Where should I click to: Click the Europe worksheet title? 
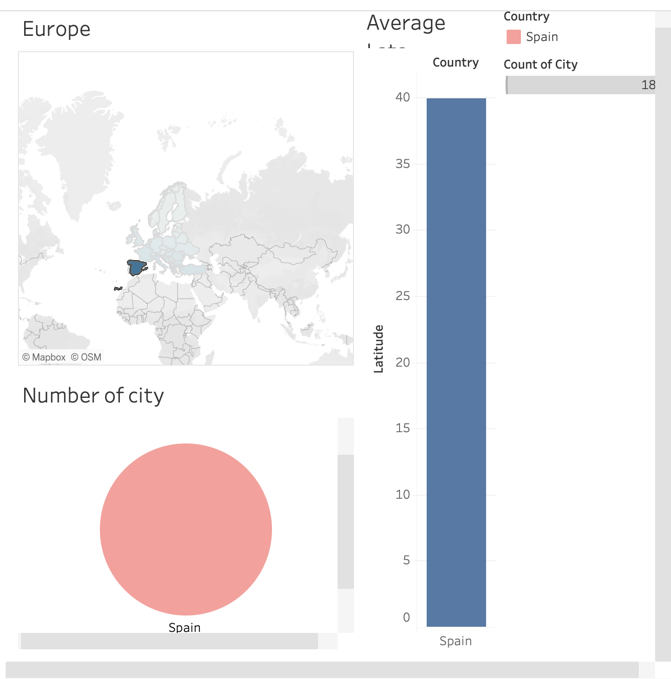click(x=56, y=29)
